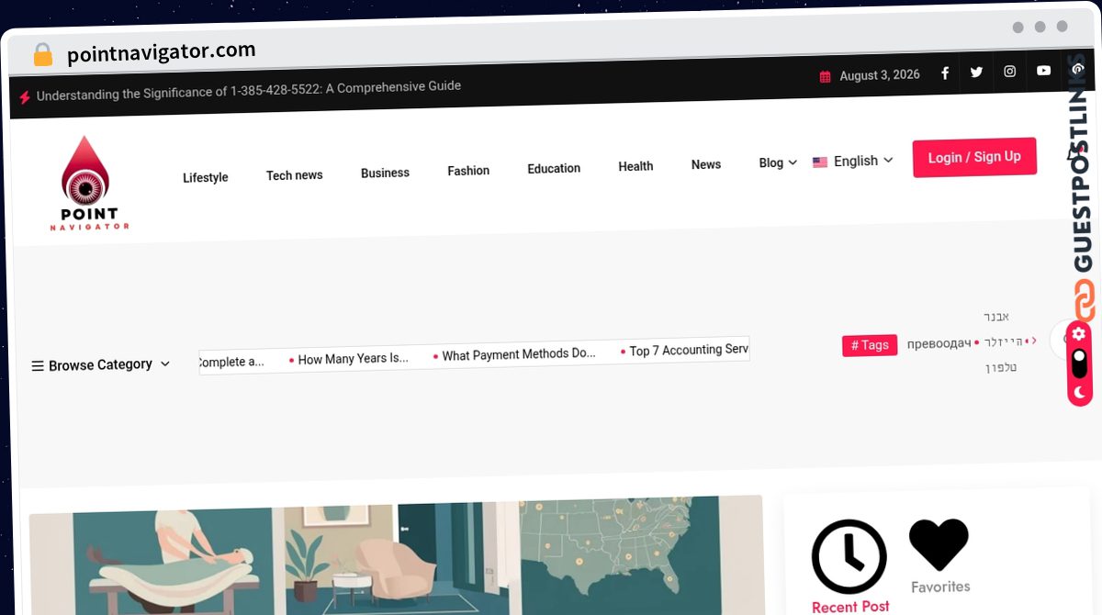Image resolution: width=1102 pixels, height=615 pixels.
Task: Click the # Tags button
Action: coord(870,345)
